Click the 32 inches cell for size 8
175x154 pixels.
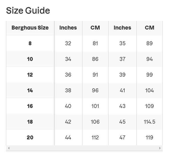click(x=68, y=43)
